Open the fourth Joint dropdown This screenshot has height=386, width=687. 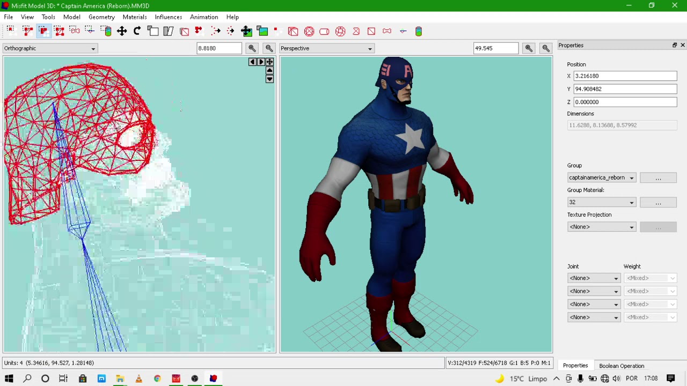coord(594,317)
